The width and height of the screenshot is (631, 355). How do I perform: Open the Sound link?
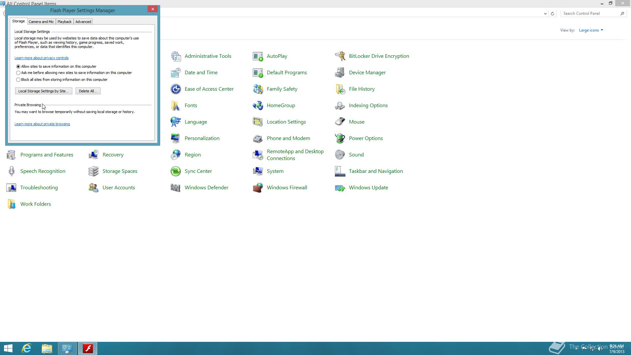pos(356,155)
